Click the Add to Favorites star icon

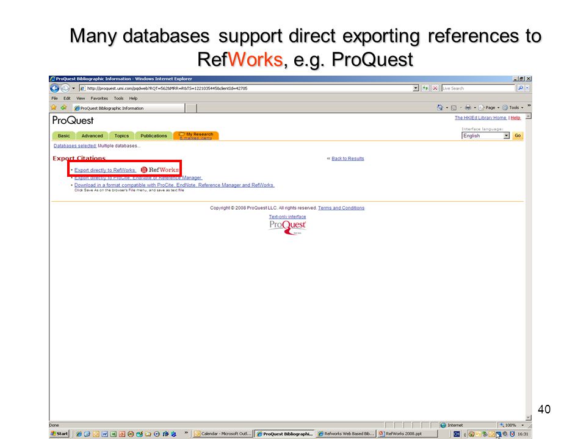[x=64, y=107]
